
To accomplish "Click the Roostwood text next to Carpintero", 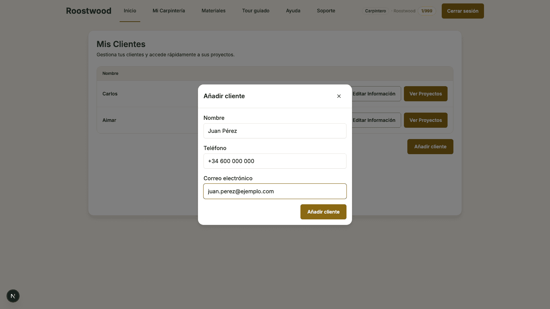I will tap(404, 11).
